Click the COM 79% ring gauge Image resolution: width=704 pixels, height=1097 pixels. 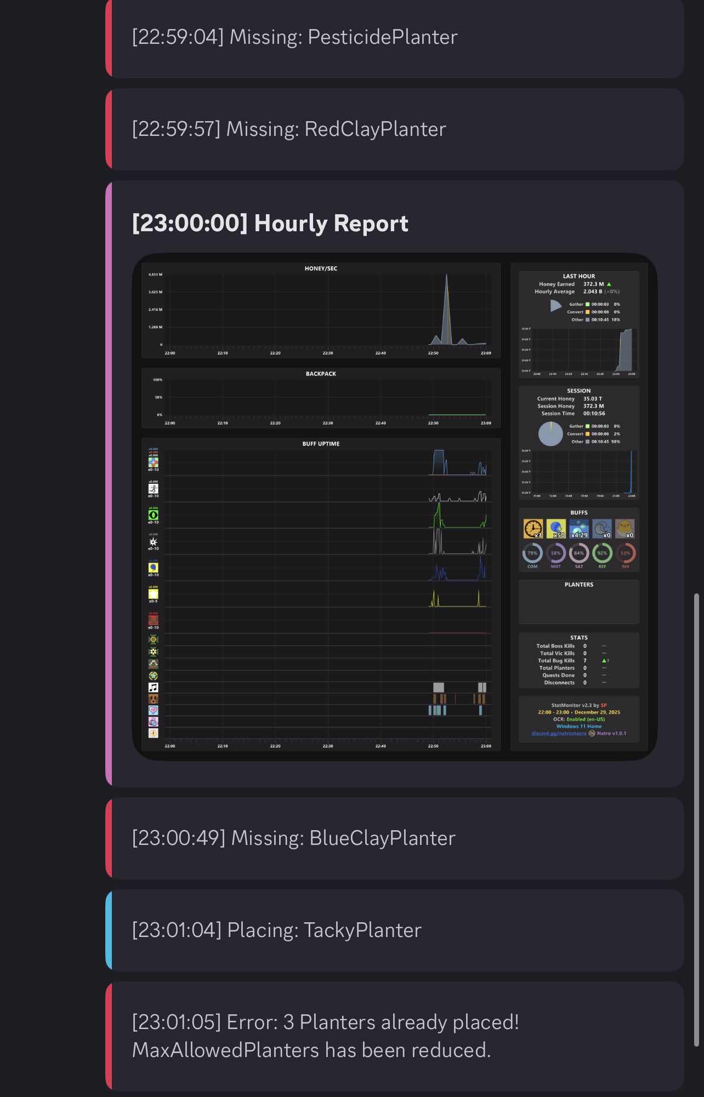[532, 553]
